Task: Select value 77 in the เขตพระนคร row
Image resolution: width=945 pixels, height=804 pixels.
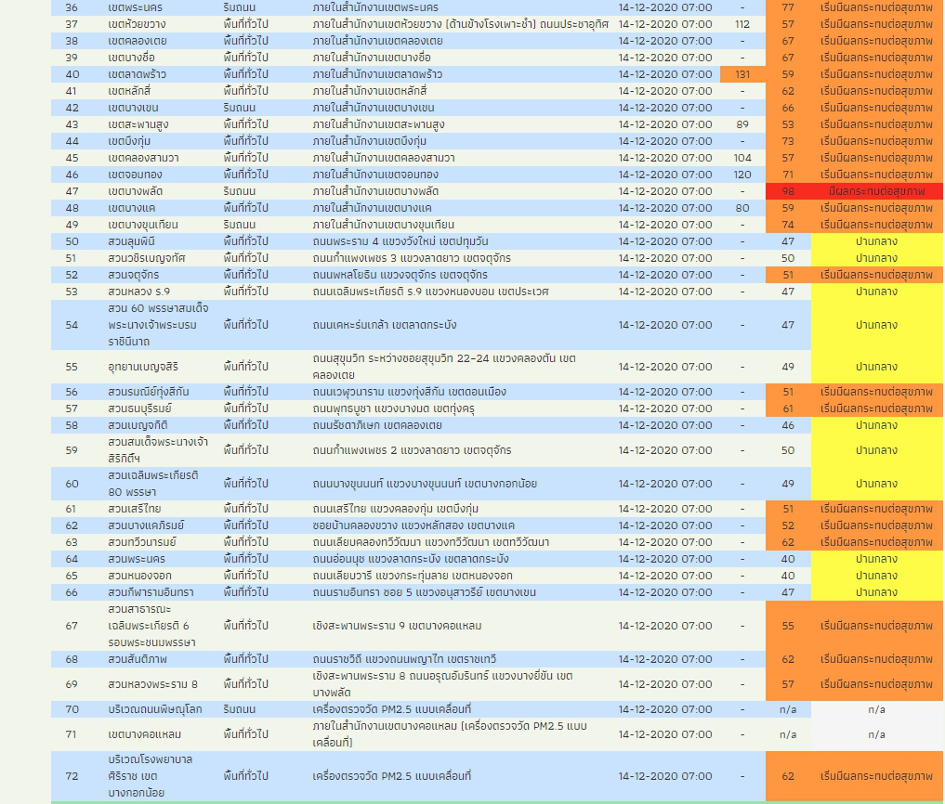Action: click(x=788, y=7)
